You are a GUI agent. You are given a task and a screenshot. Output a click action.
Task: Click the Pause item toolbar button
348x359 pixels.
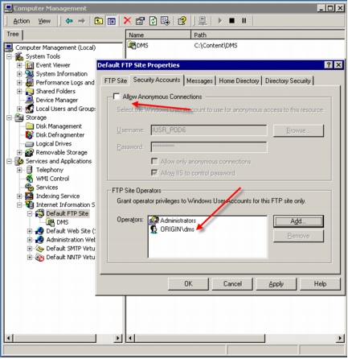point(244,21)
